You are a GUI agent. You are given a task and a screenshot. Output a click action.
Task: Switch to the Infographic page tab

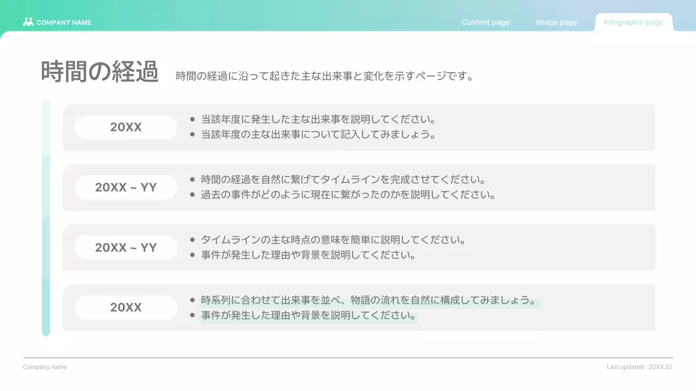pyautogui.click(x=633, y=22)
